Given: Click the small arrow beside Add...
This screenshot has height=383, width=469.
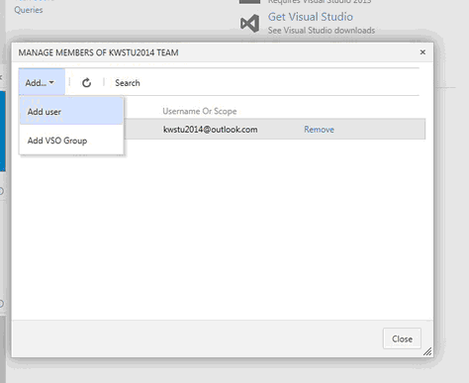Looking at the screenshot, I should point(51,82).
